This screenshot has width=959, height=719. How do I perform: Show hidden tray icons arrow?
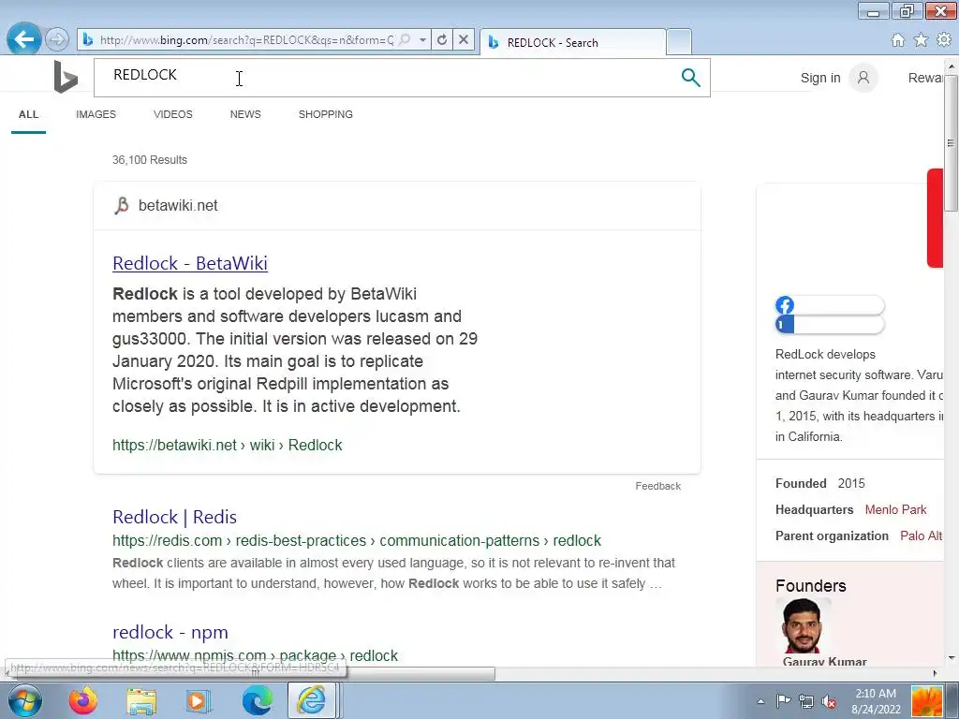(760, 701)
